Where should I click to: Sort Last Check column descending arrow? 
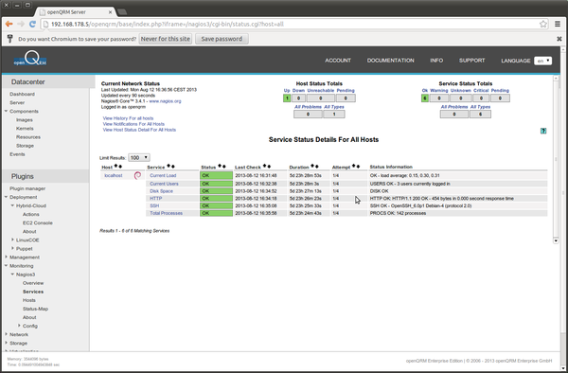coord(269,167)
